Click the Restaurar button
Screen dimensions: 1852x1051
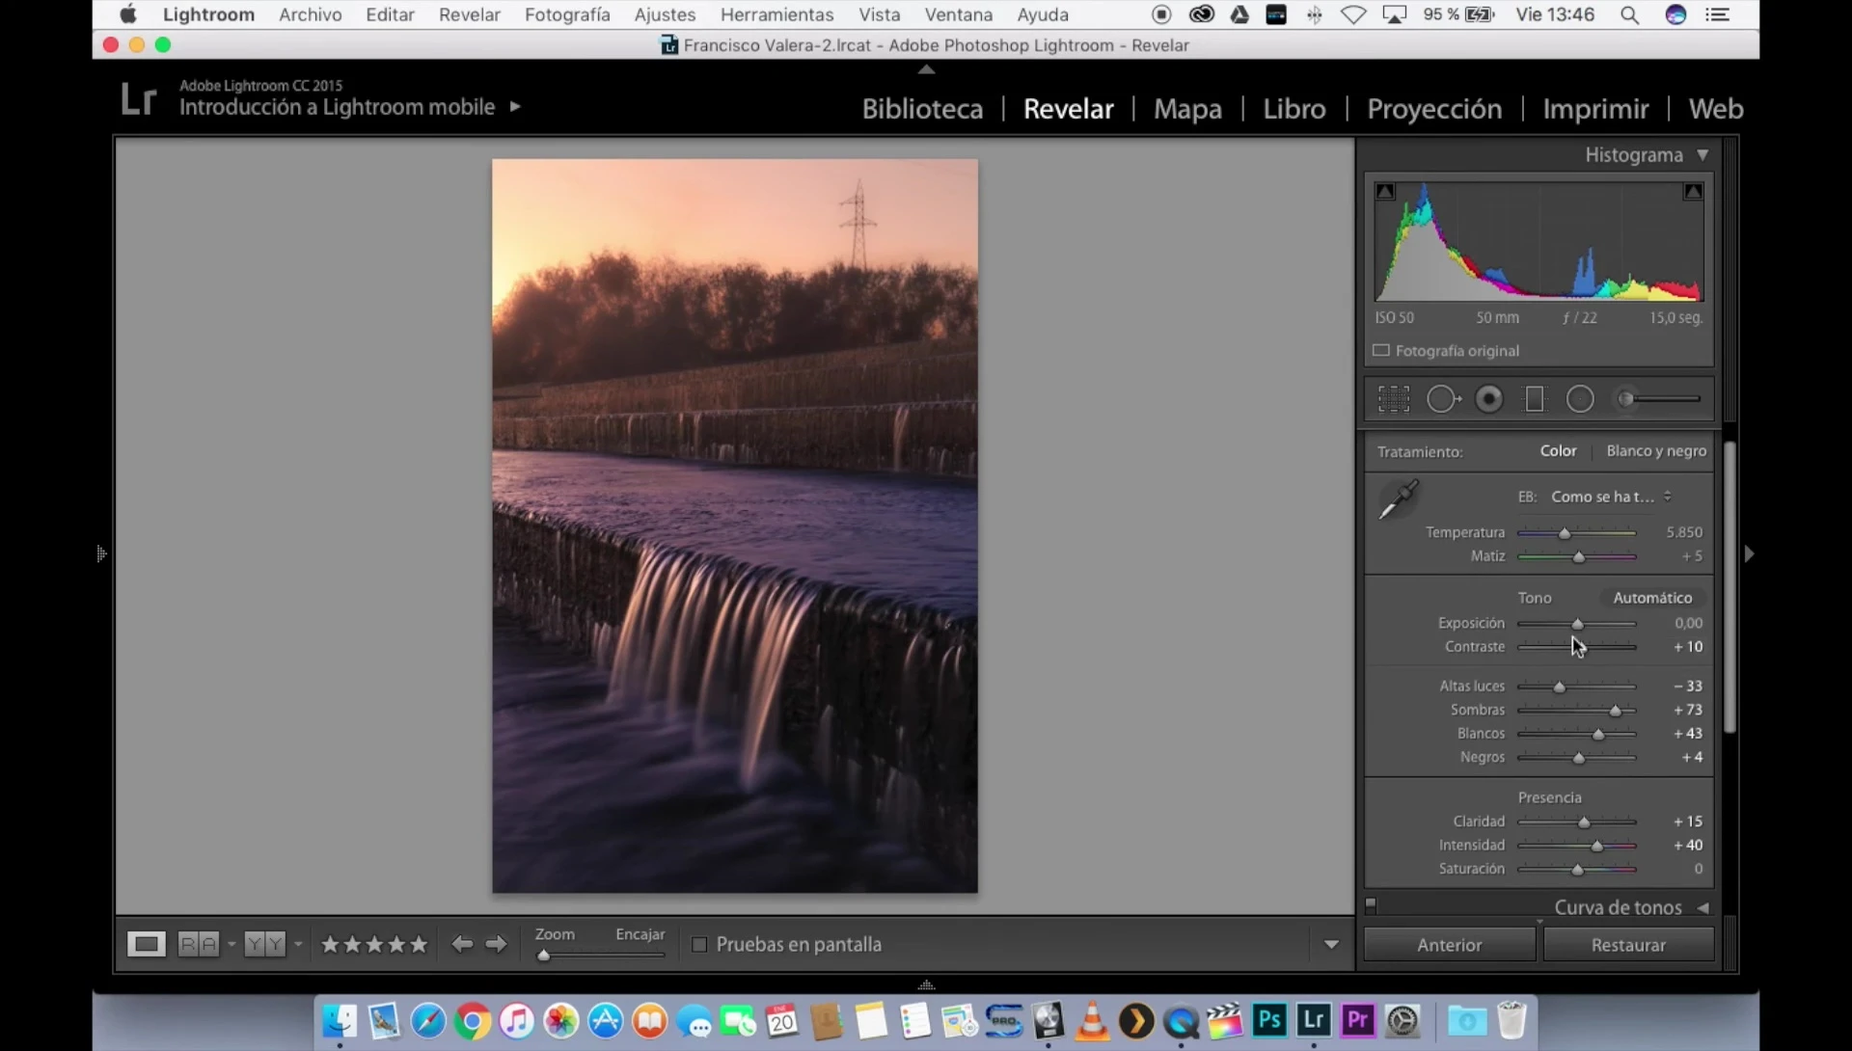[1628, 945]
